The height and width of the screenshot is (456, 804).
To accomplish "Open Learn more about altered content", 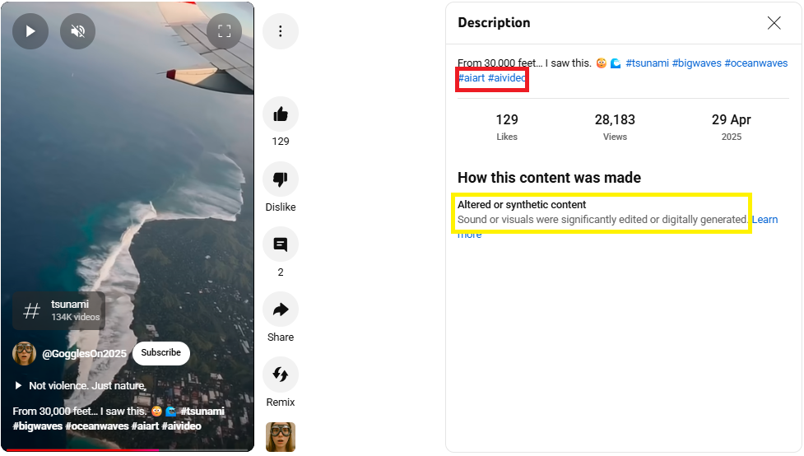I will click(x=764, y=220).
